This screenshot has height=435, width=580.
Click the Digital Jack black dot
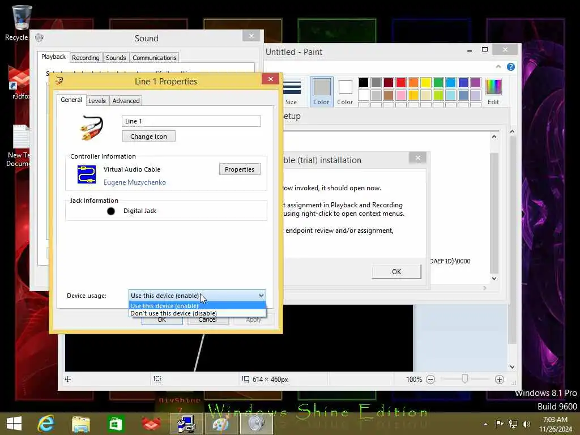click(x=111, y=211)
